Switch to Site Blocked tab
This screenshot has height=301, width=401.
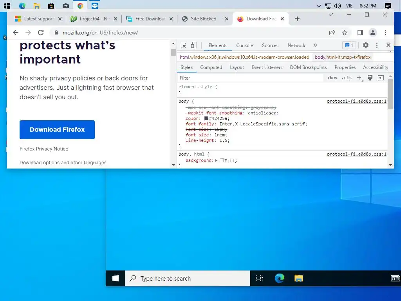pyautogui.click(x=203, y=19)
